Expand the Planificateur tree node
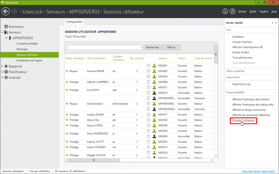The width and height of the screenshot is (279, 174). pos(2,72)
